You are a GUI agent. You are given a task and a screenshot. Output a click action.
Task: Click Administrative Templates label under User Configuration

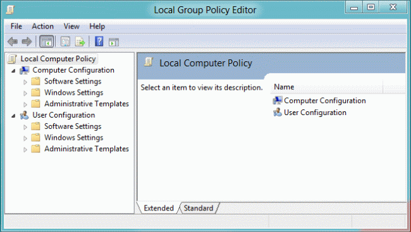[x=87, y=149]
